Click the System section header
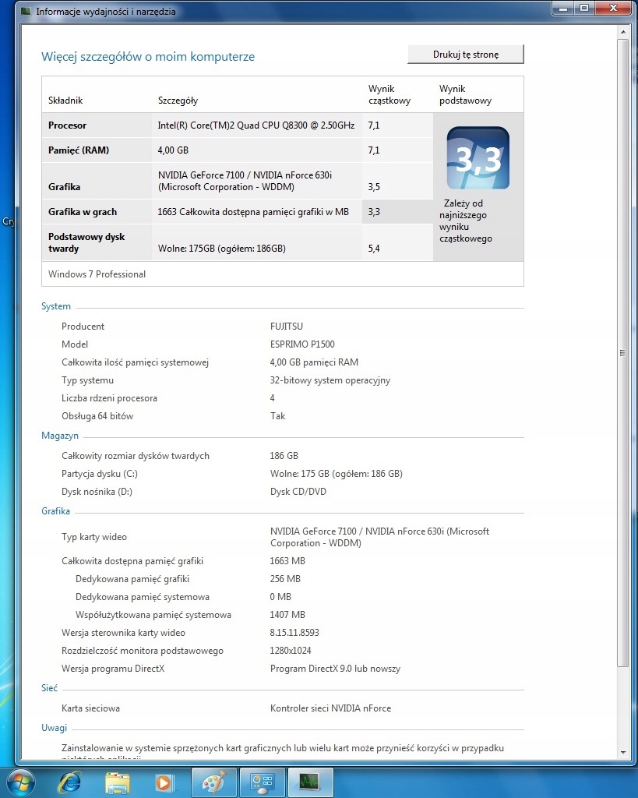 tap(56, 305)
